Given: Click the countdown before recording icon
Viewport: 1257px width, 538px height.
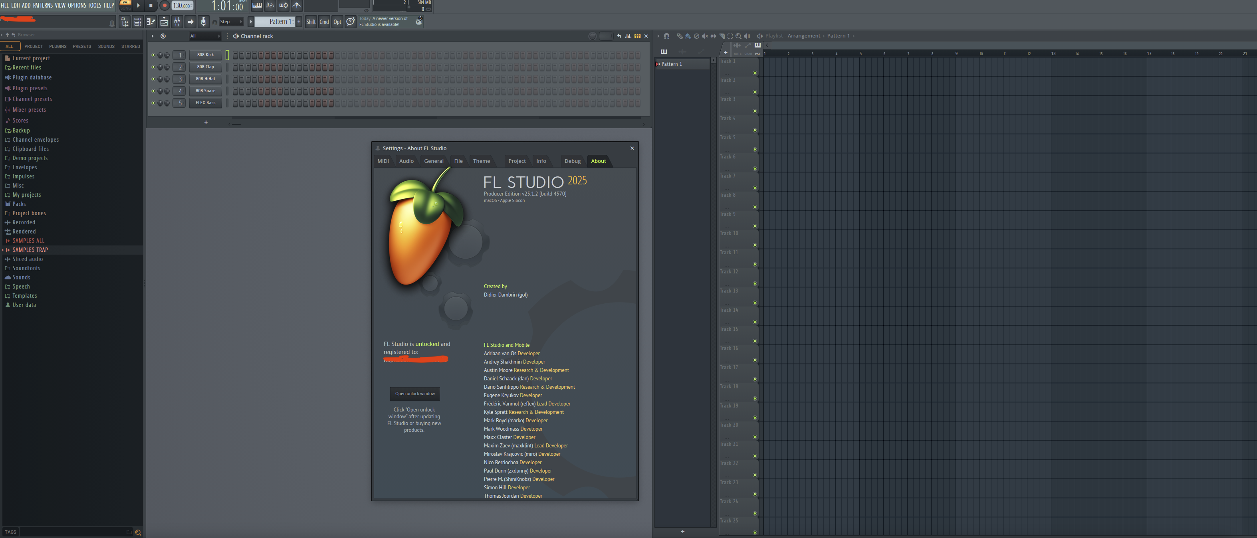Looking at the screenshot, I should coord(270,5).
